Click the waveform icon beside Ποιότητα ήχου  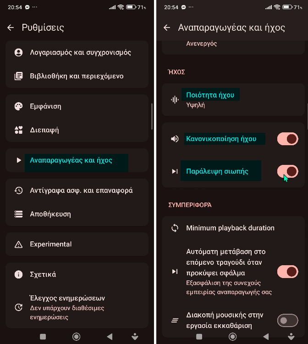click(175, 99)
